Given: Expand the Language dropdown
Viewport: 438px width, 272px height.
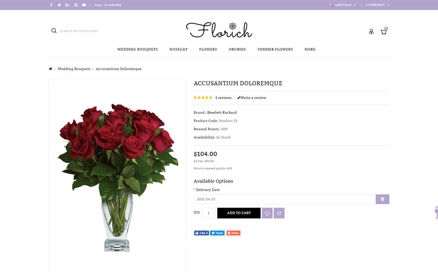Looking at the screenshot, I should 343,5.
